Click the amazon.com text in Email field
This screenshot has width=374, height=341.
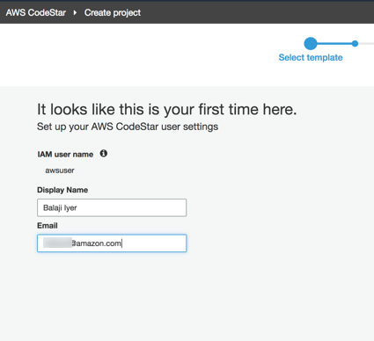coord(99,243)
